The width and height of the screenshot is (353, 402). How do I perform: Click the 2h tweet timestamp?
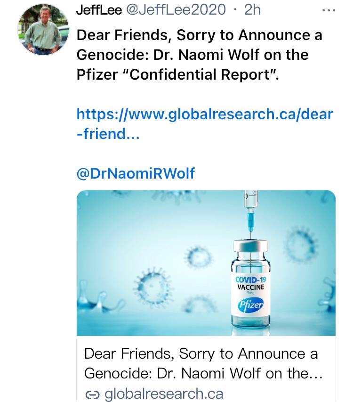pyautogui.click(x=253, y=10)
